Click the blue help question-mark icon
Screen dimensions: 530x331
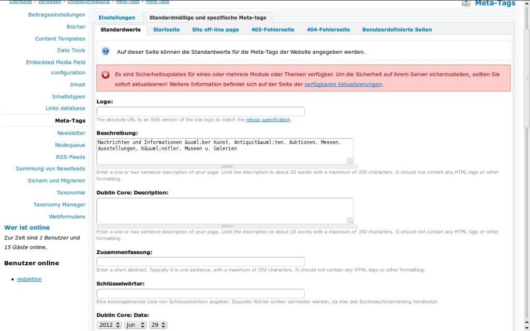[x=106, y=51]
